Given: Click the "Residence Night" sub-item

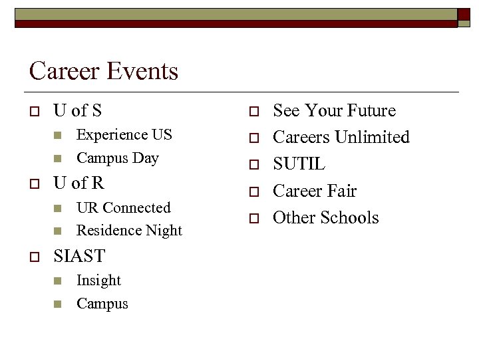Looking at the screenshot, I should tap(129, 231).
